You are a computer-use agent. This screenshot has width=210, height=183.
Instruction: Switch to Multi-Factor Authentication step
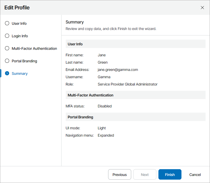tap(34, 48)
